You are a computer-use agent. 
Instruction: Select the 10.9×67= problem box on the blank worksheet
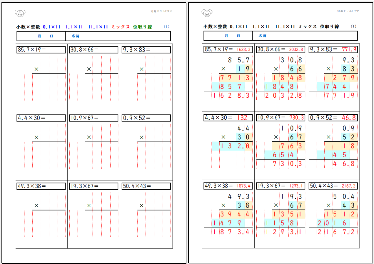tap(93, 118)
